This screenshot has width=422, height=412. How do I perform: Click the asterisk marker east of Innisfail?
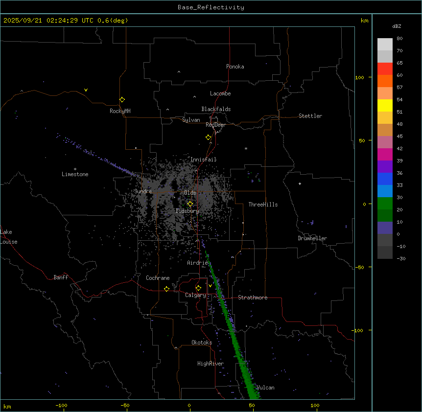246,149
